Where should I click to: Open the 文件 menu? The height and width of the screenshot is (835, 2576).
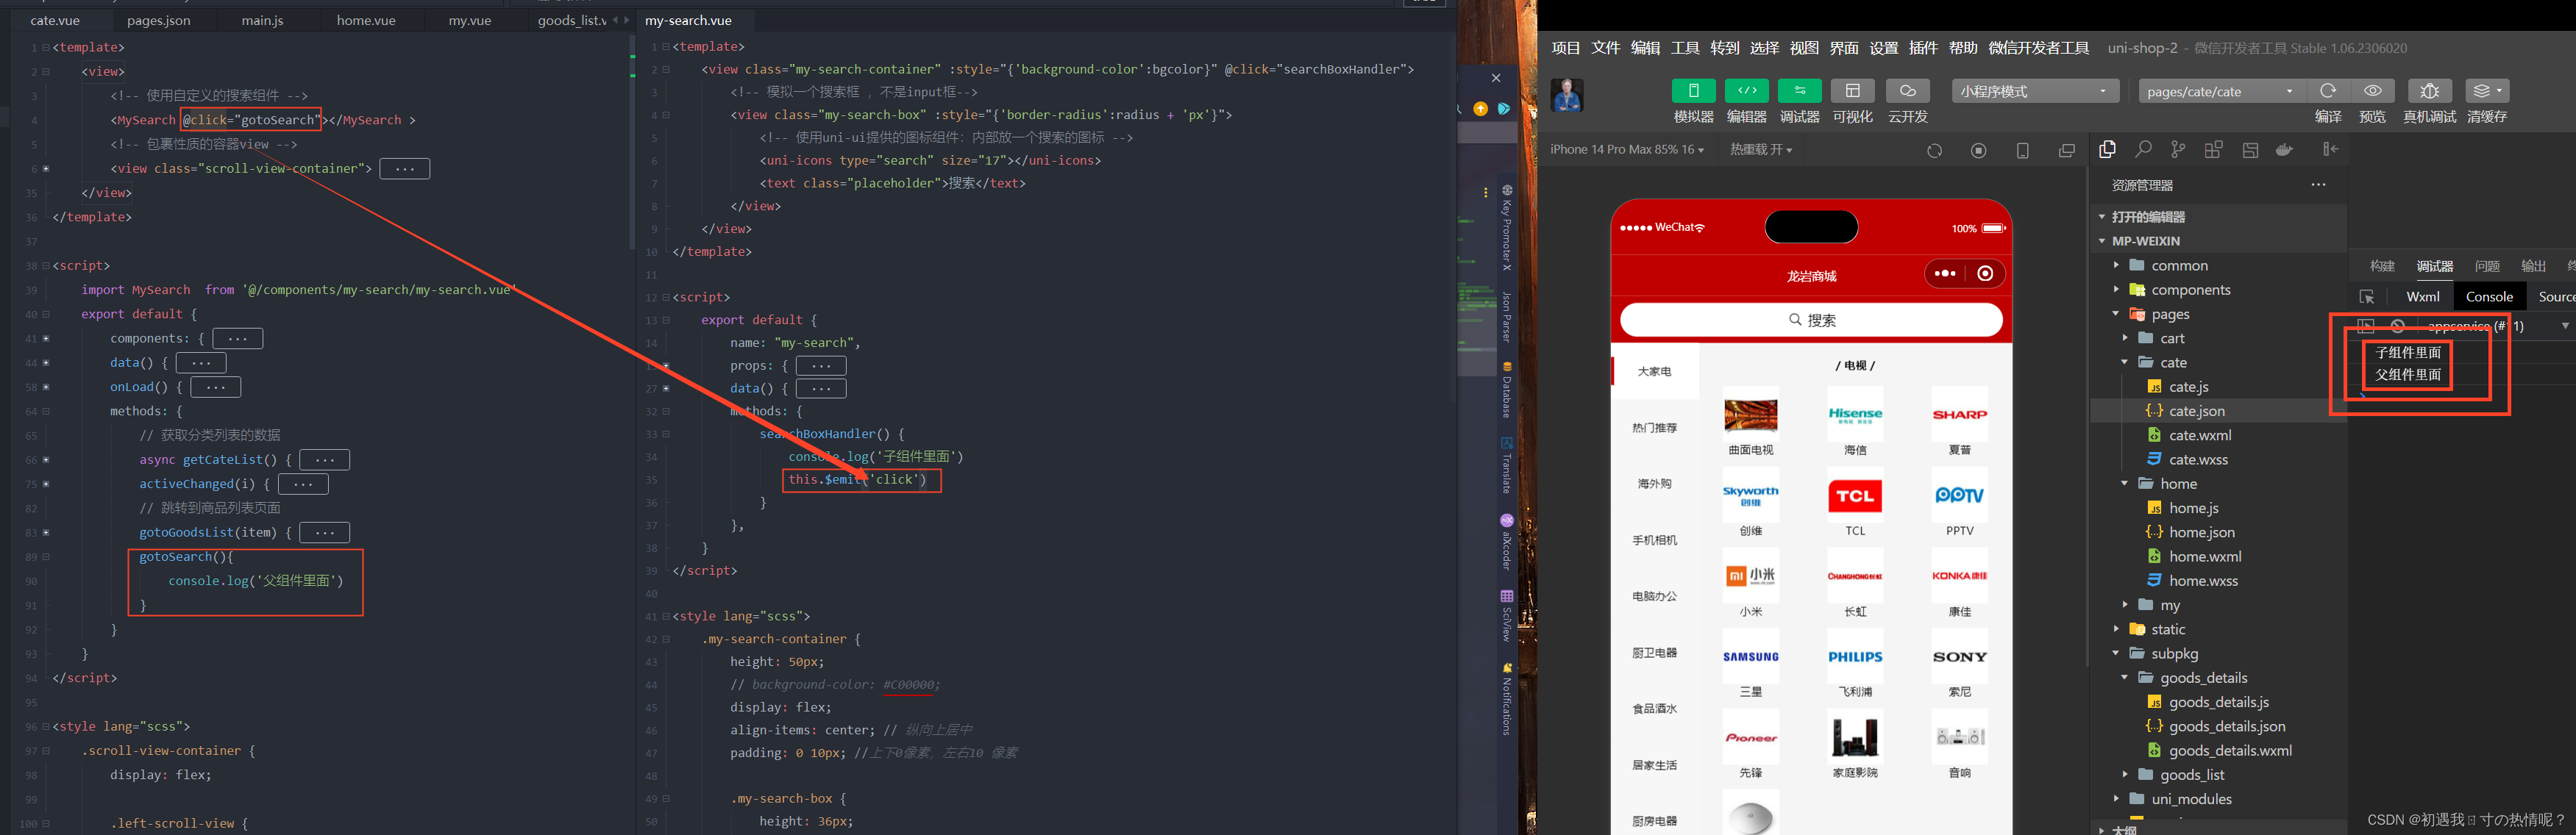[x=1605, y=48]
